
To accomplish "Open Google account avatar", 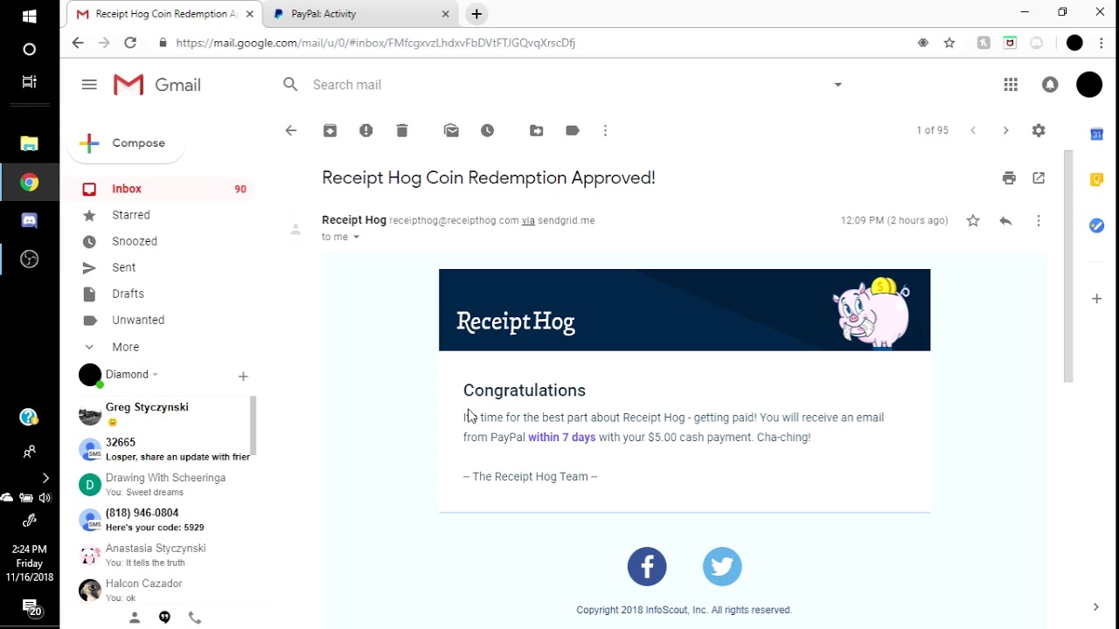I will click(1089, 85).
